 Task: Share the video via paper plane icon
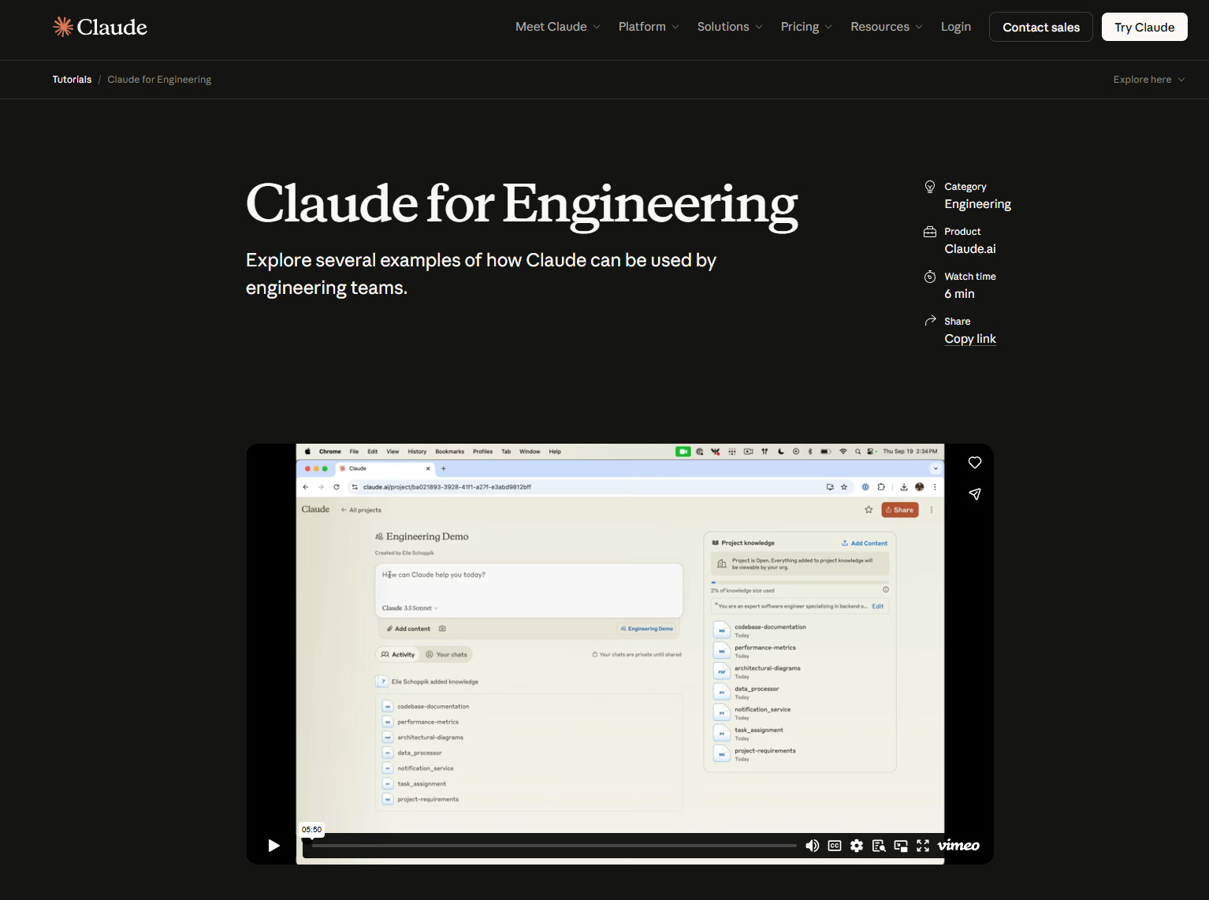[x=975, y=494]
